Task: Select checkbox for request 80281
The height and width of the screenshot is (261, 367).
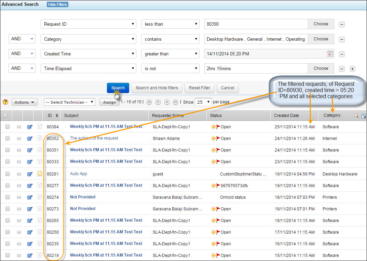Action: 8,174
